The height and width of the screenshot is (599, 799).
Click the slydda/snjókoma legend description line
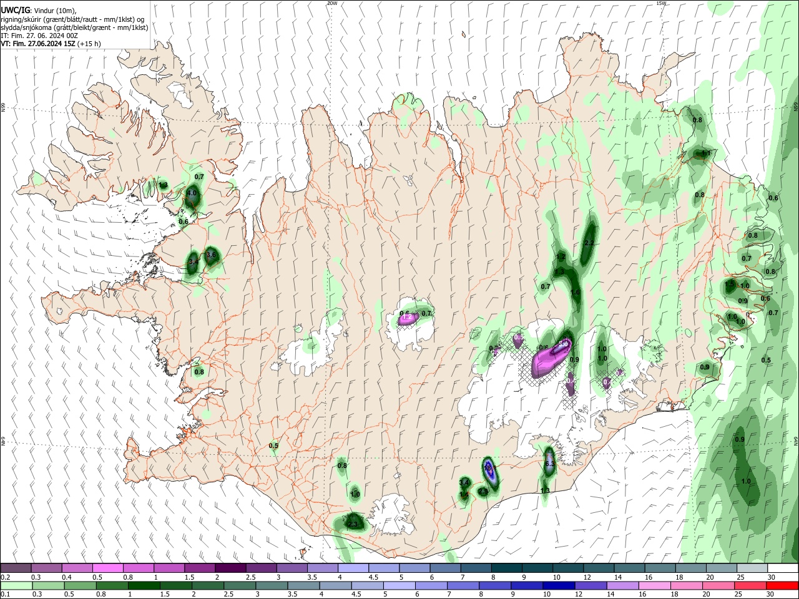coord(74,27)
